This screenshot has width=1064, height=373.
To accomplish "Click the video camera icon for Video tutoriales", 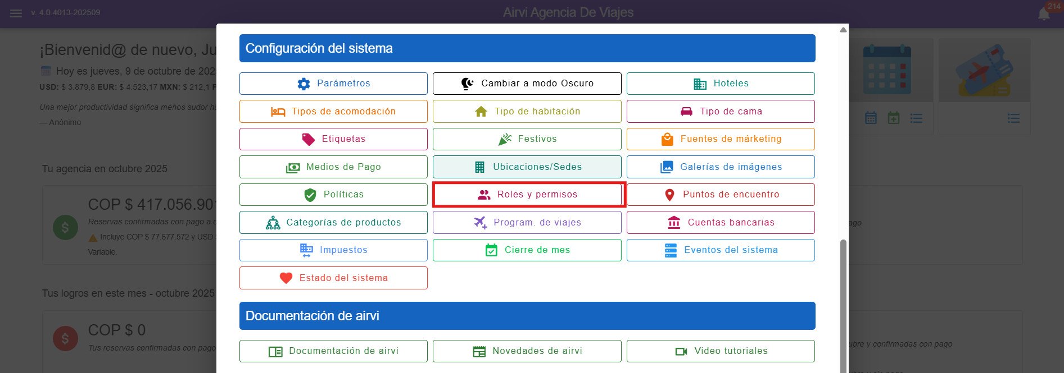I will [681, 351].
